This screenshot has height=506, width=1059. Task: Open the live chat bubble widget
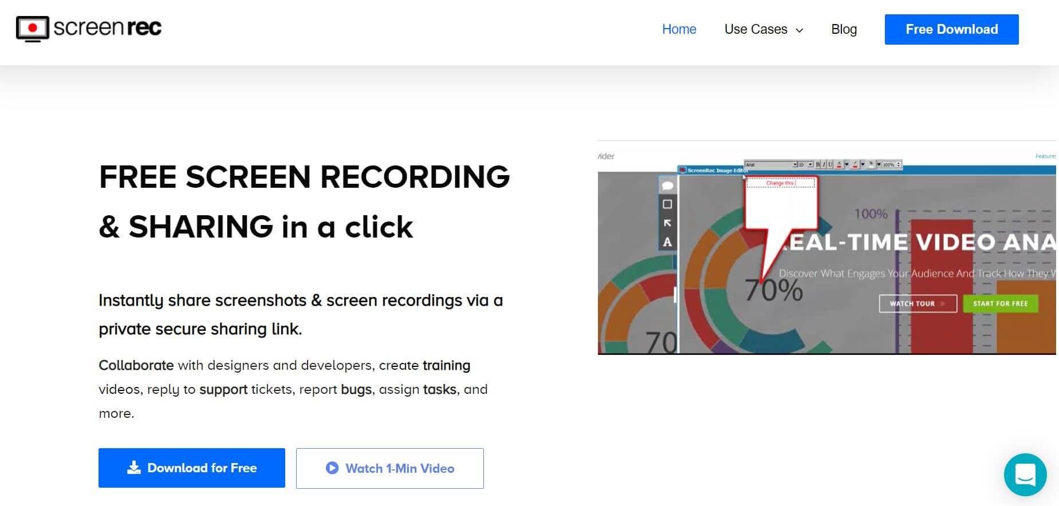[1025, 475]
